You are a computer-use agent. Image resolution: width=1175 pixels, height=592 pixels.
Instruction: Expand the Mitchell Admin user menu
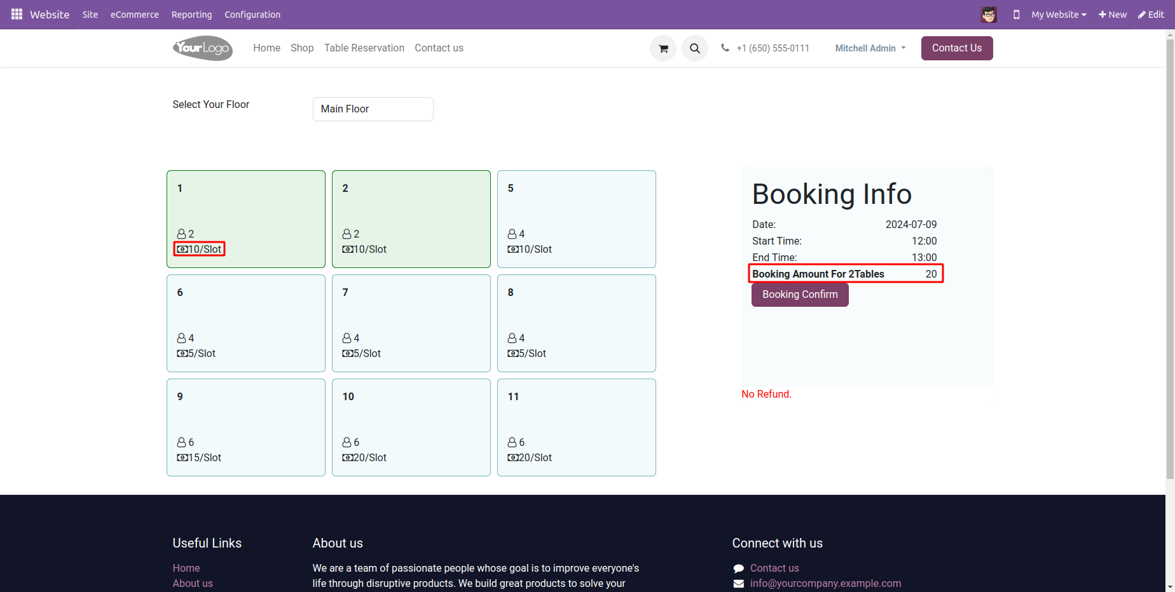tap(870, 48)
